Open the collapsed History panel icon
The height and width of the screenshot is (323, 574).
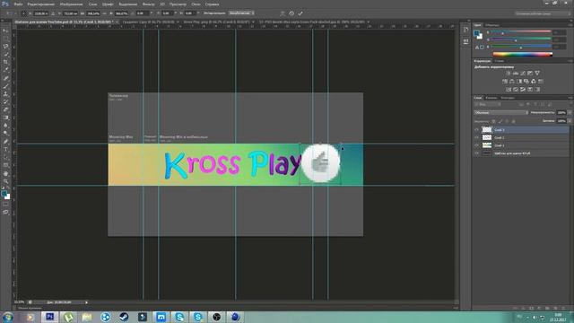pyautogui.click(x=465, y=30)
